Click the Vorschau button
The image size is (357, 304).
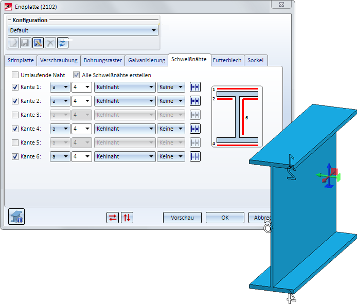(183, 218)
